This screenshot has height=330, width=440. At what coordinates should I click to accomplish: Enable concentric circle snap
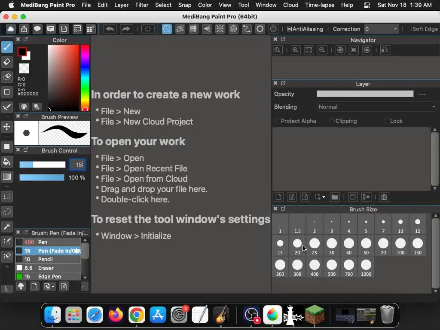click(x=233, y=29)
